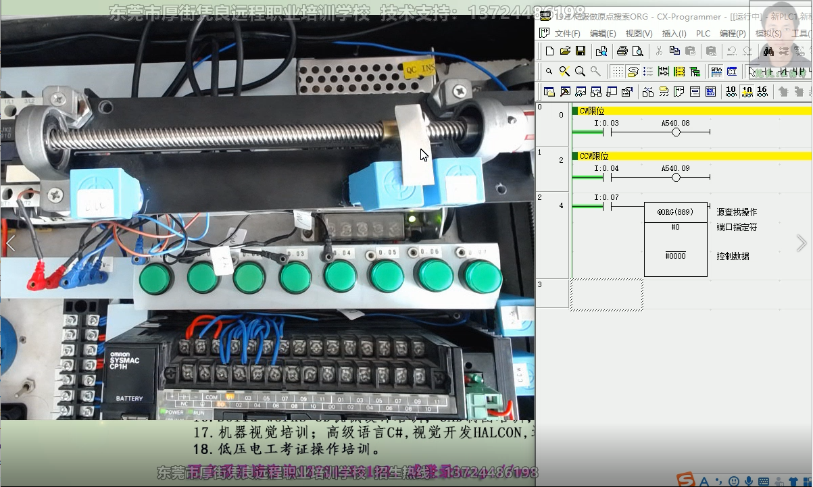Click the Sogou soft keyboard icon
The height and width of the screenshot is (487, 813).
764,481
